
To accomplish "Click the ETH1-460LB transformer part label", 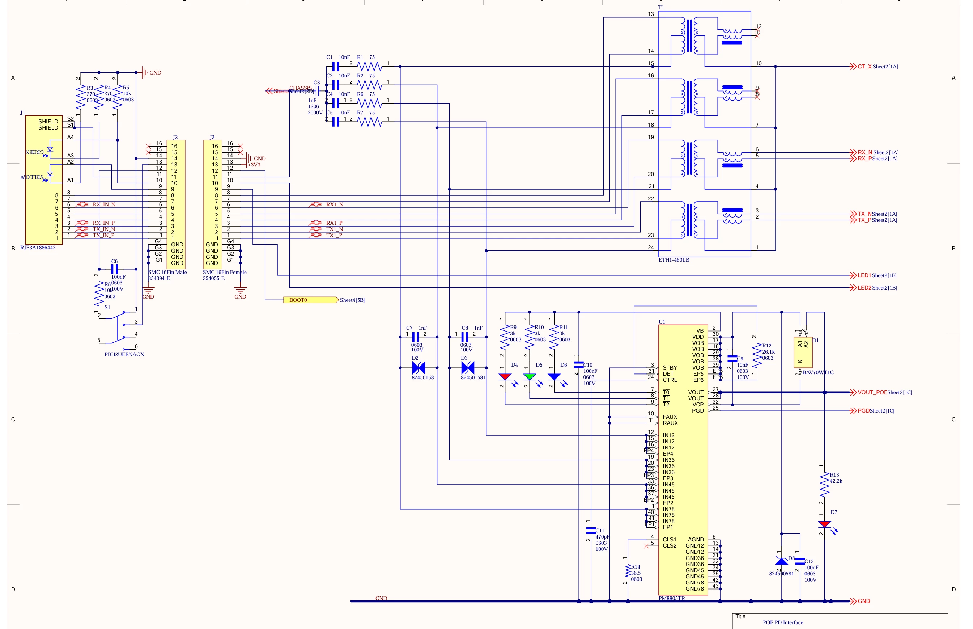I will coord(674,260).
